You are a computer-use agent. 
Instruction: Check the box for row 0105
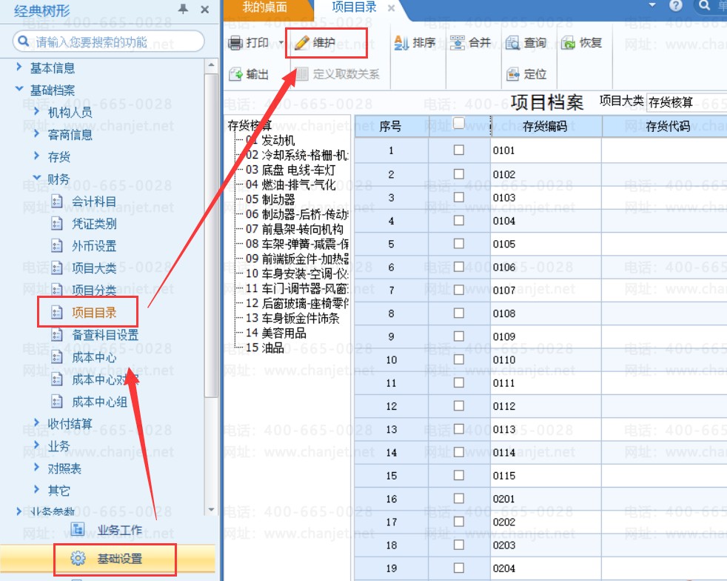click(458, 244)
